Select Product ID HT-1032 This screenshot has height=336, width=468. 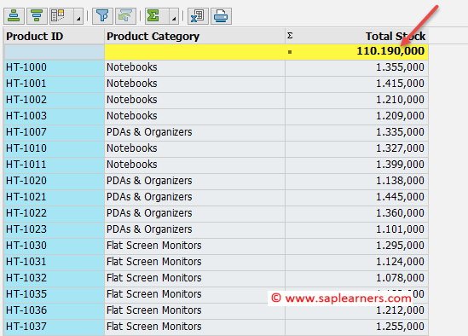[x=54, y=278]
